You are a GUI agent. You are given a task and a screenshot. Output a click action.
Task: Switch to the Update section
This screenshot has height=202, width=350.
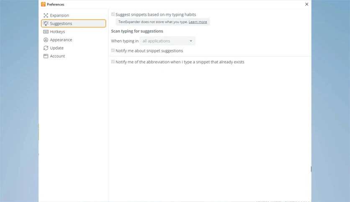coord(57,48)
